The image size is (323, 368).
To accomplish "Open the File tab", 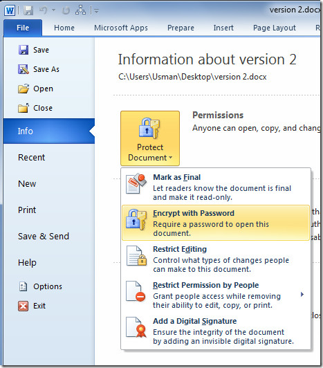I will (x=23, y=28).
